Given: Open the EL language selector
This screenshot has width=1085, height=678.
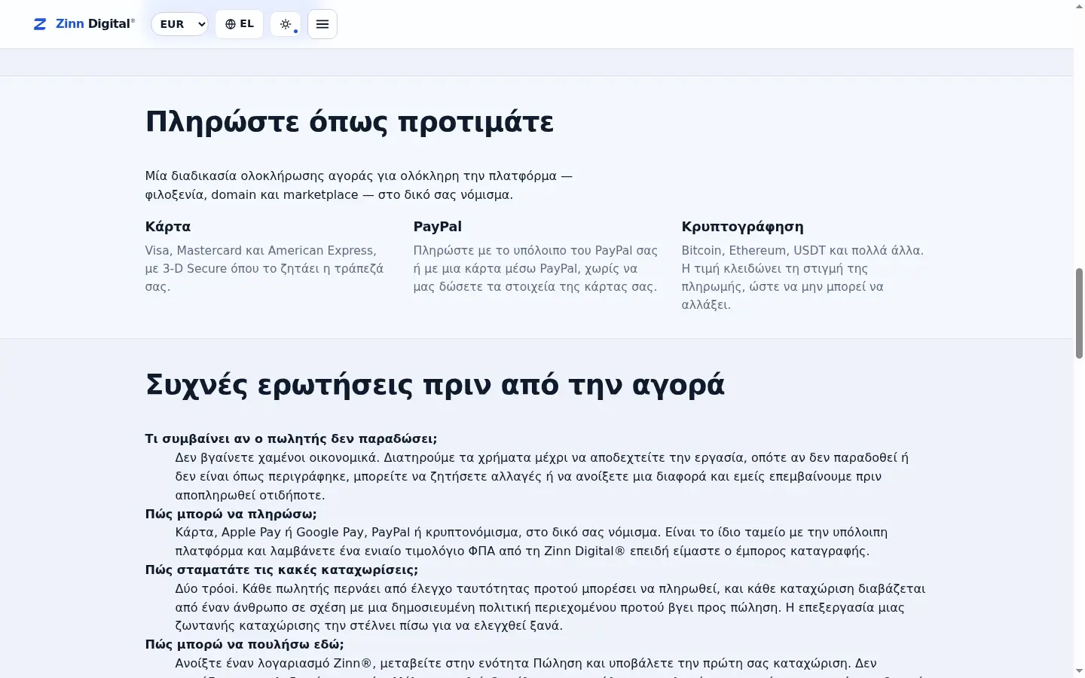Looking at the screenshot, I should pyautogui.click(x=240, y=24).
